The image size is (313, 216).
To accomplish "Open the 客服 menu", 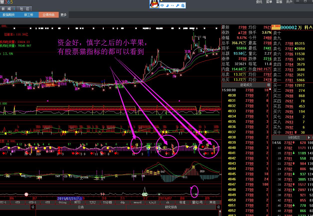I will (279, 2).
